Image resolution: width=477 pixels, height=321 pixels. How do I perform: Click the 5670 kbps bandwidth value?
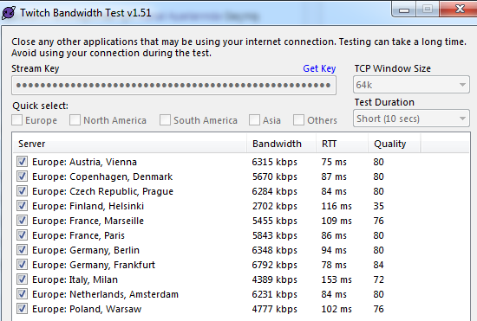point(274,177)
